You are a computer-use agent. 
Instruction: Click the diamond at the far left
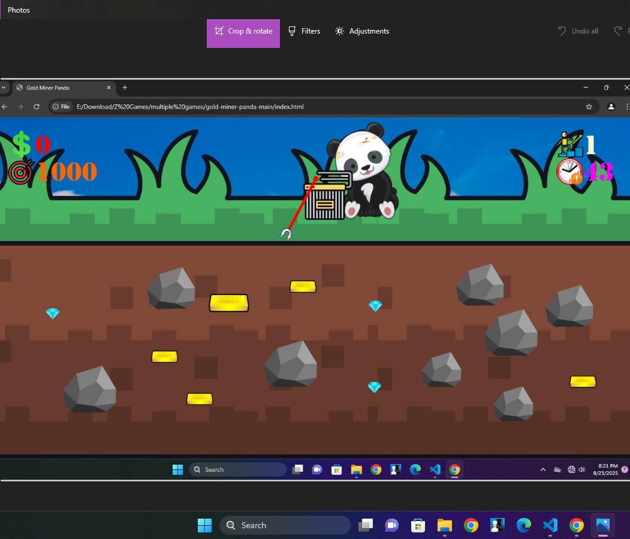point(53,313)
